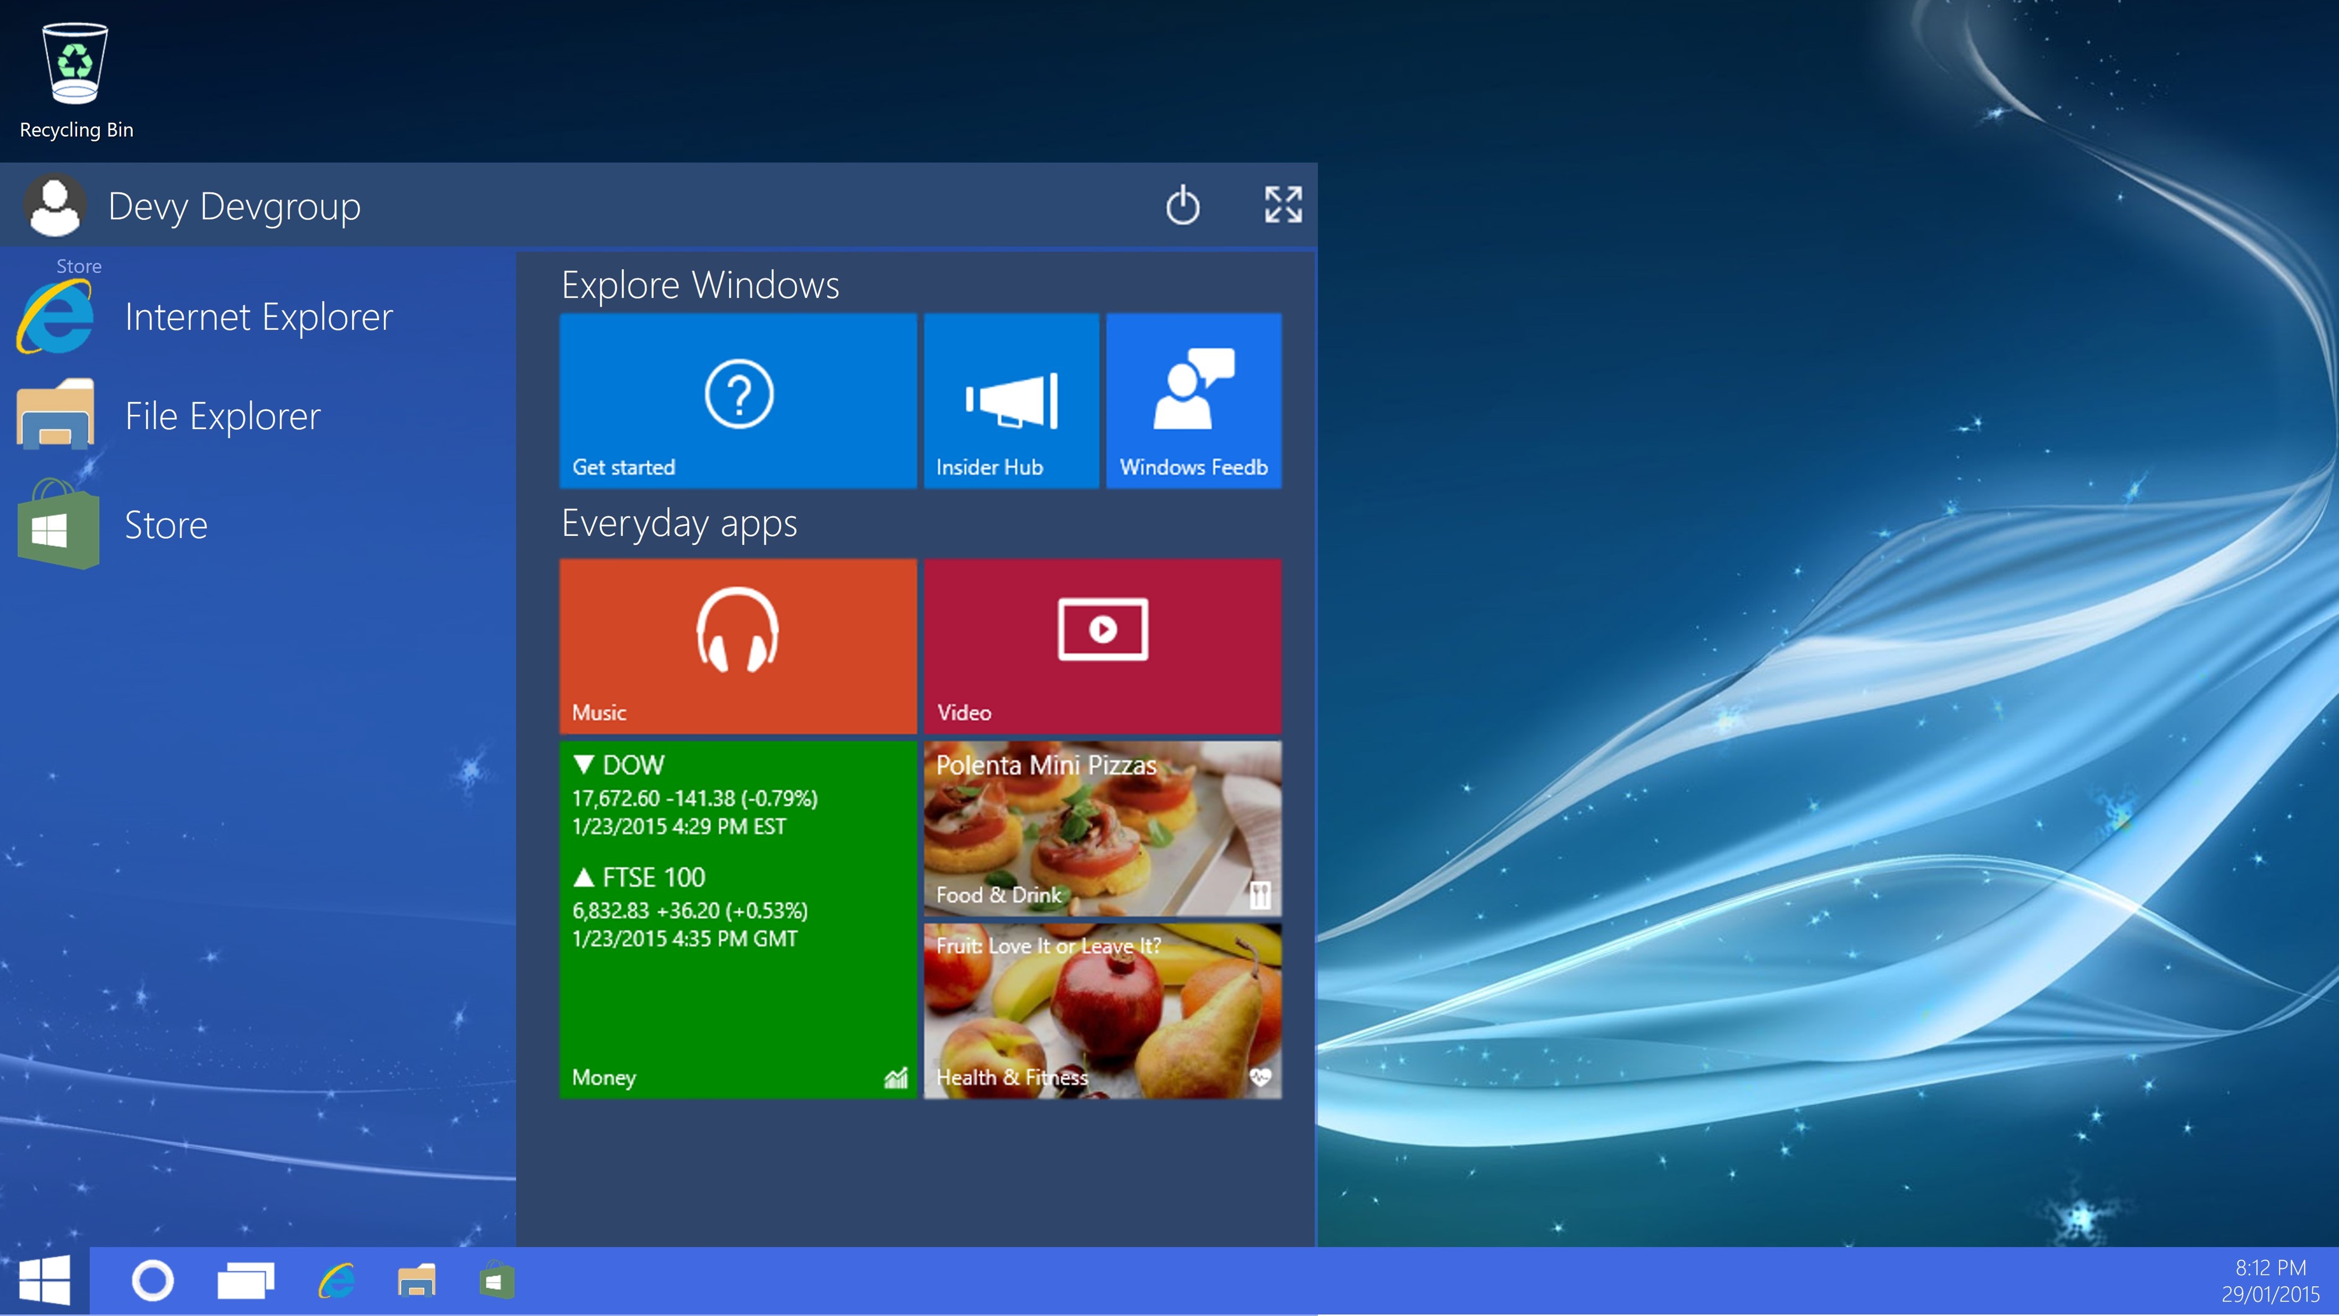Viewport: 2339px width, 1316px height.
Task: Open the Windows Feedback tile
Action: pyautogui.click(x=1193, y=400)
